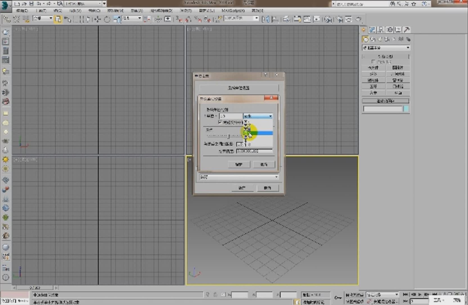
Task: Open the key filter Selected dropdown
Action: click(382, 295)
